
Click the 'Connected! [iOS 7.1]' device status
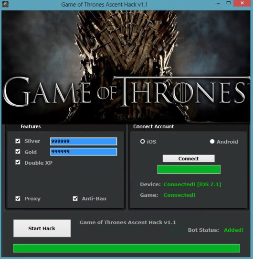pyautogui.click(x=192, y=184)
